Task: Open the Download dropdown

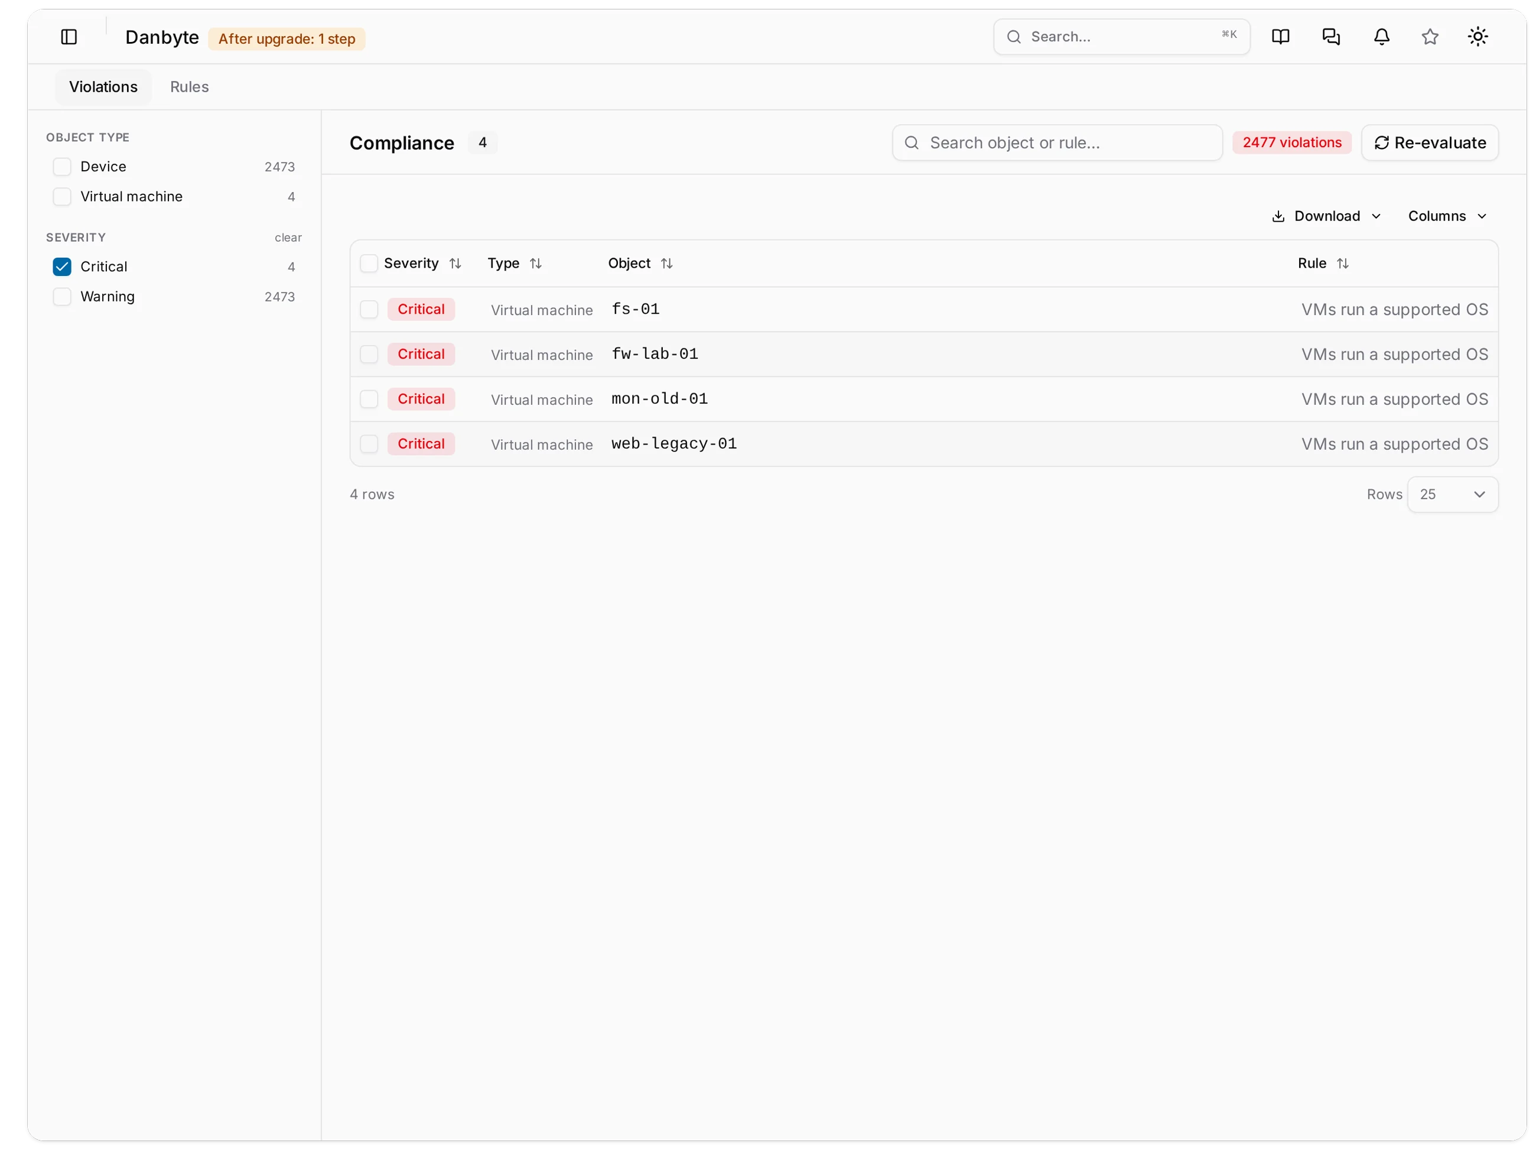Action: 1326,216
